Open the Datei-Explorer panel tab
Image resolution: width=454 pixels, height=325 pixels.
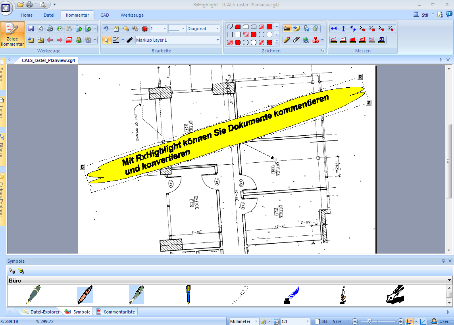click(41, 312)
